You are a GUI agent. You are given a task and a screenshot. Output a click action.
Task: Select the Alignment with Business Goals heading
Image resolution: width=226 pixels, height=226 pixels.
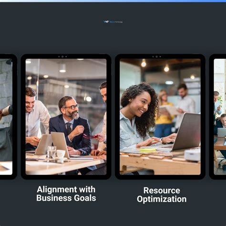pyautogui.click(x=66, y=194)
